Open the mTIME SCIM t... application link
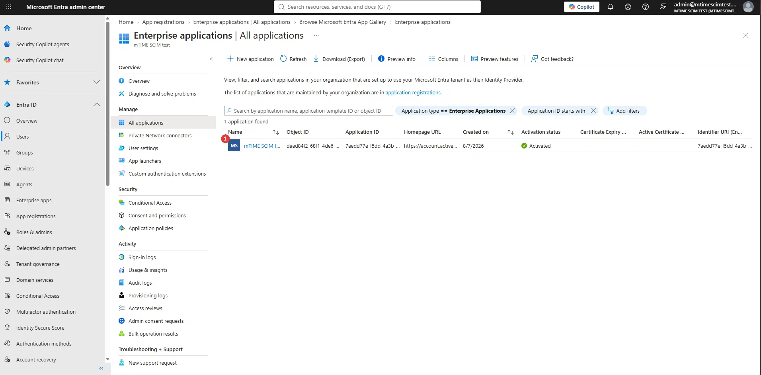Screen dimensions: 761x375 coord(262,146)
